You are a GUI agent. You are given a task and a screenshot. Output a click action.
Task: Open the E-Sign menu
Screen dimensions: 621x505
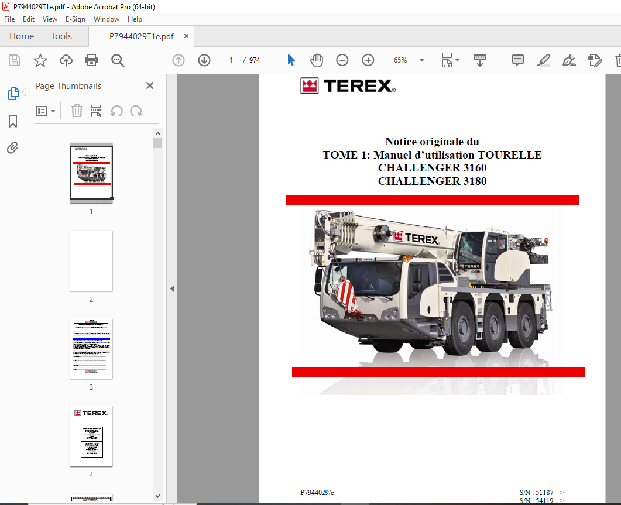[x=76, y=19]
